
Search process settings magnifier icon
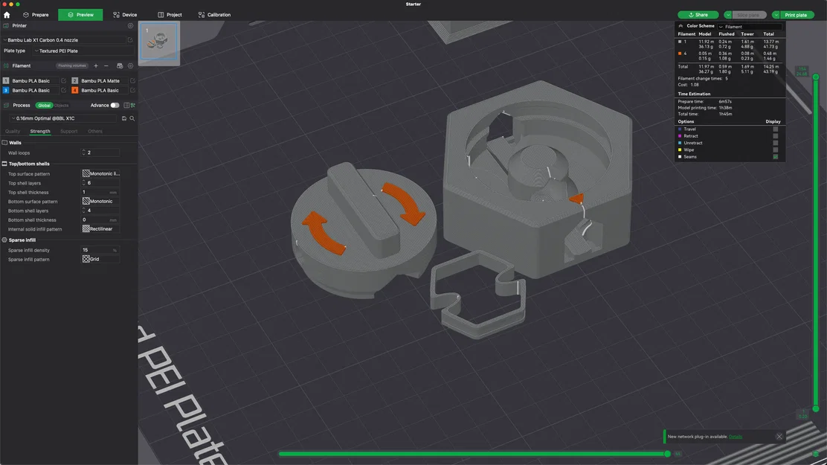coord(132,118)
